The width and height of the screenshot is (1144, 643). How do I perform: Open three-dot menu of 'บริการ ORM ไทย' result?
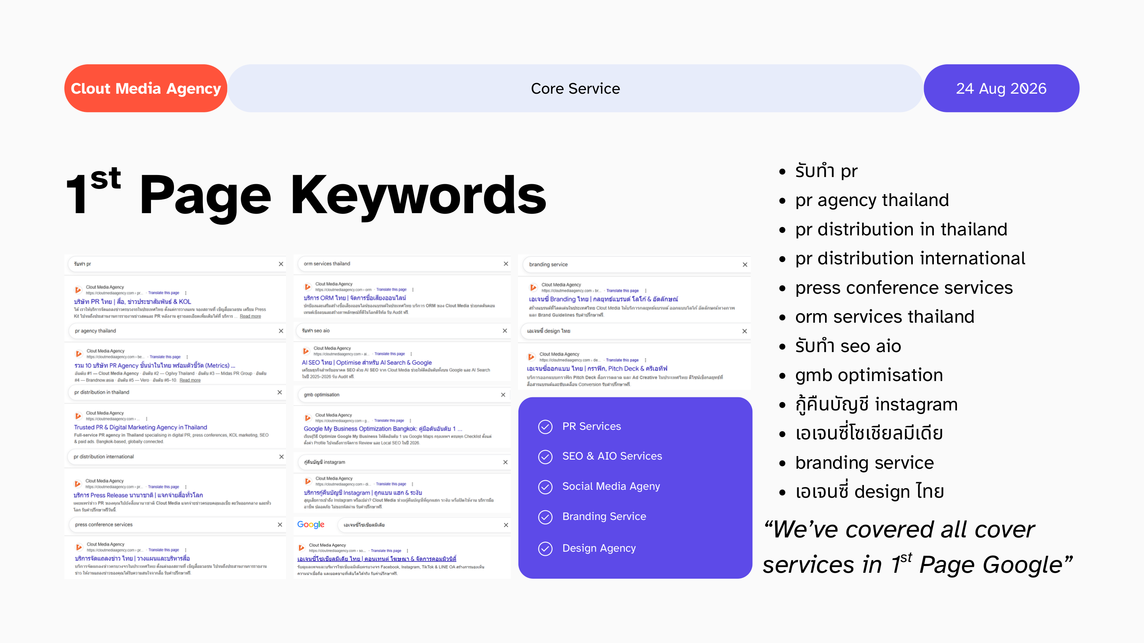(x=413, y=290)
